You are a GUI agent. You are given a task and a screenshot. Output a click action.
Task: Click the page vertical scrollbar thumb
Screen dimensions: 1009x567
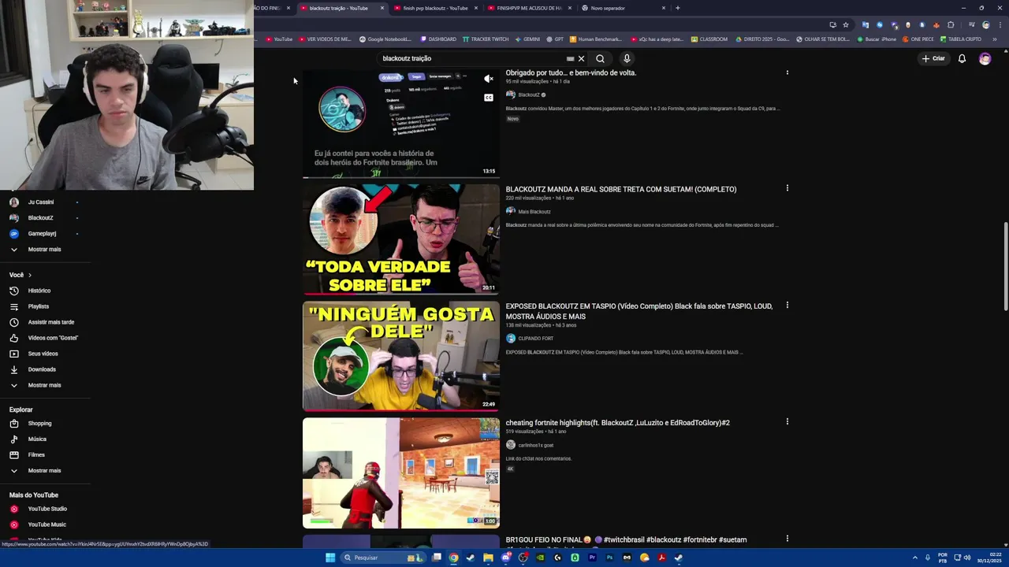pos(1005,266)
